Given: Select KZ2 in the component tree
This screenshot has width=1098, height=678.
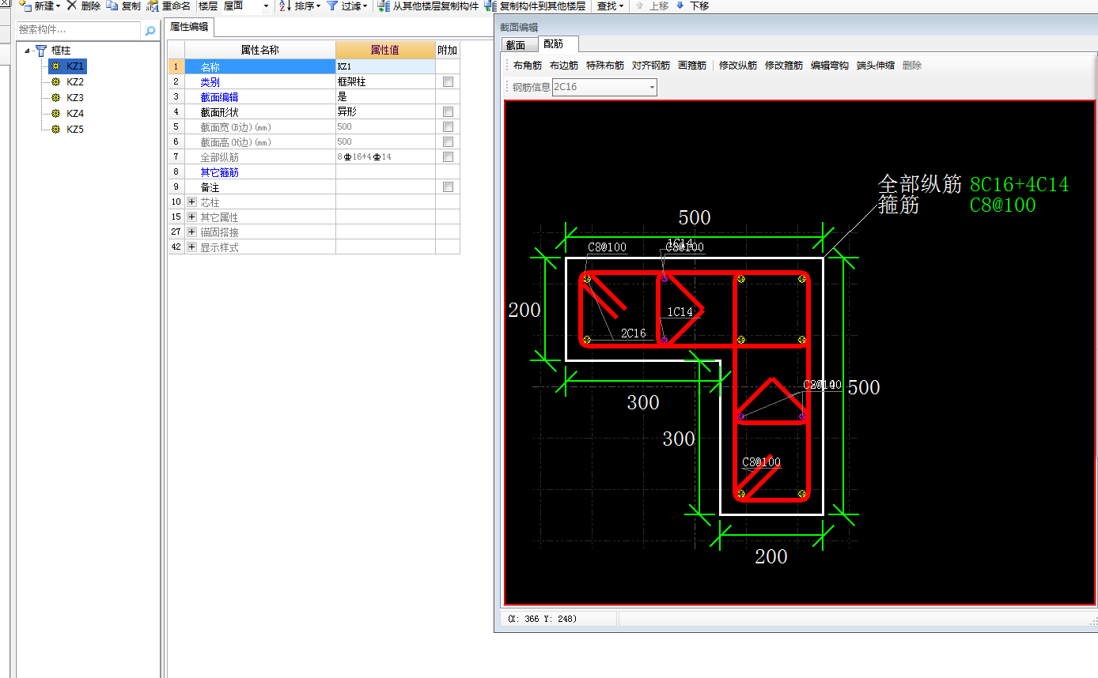Looking at the screenshot, I should click(75, 81).
